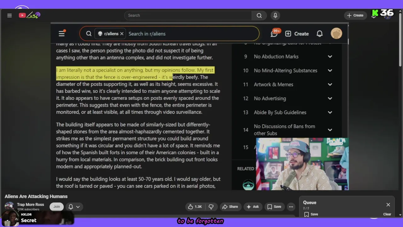Like the video with 1.3K likes

[x=195, y=207]
